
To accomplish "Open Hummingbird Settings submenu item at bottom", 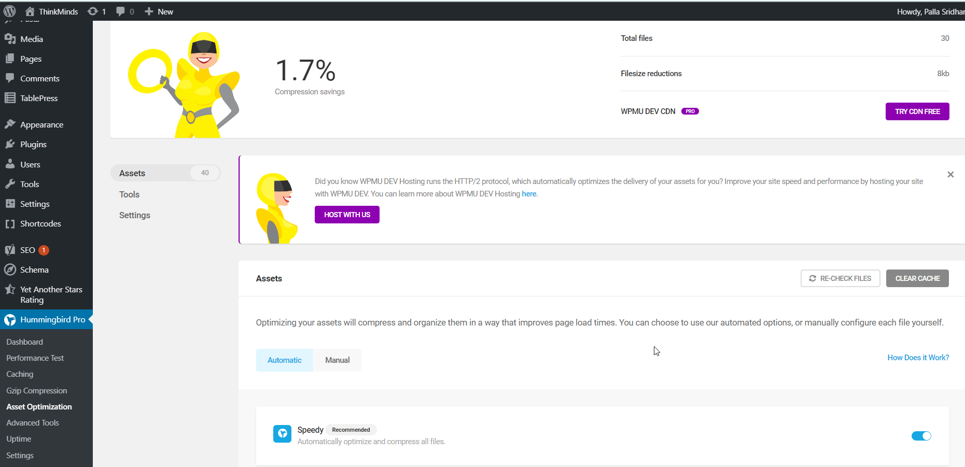I will pos(20,456).
